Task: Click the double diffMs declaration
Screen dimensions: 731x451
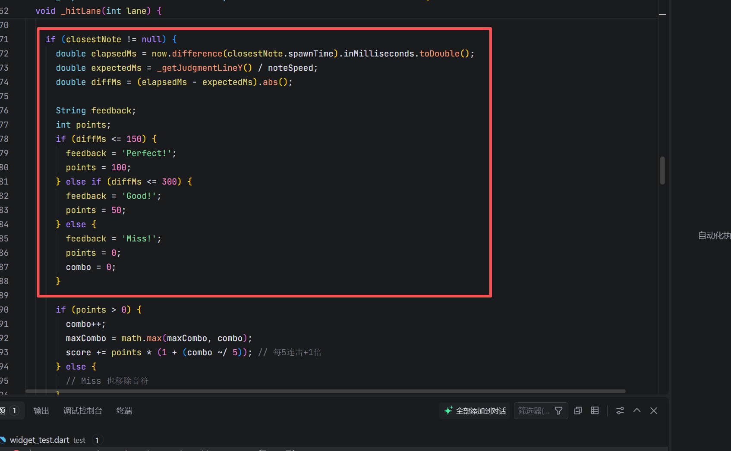Action: [x=174, y=82]
